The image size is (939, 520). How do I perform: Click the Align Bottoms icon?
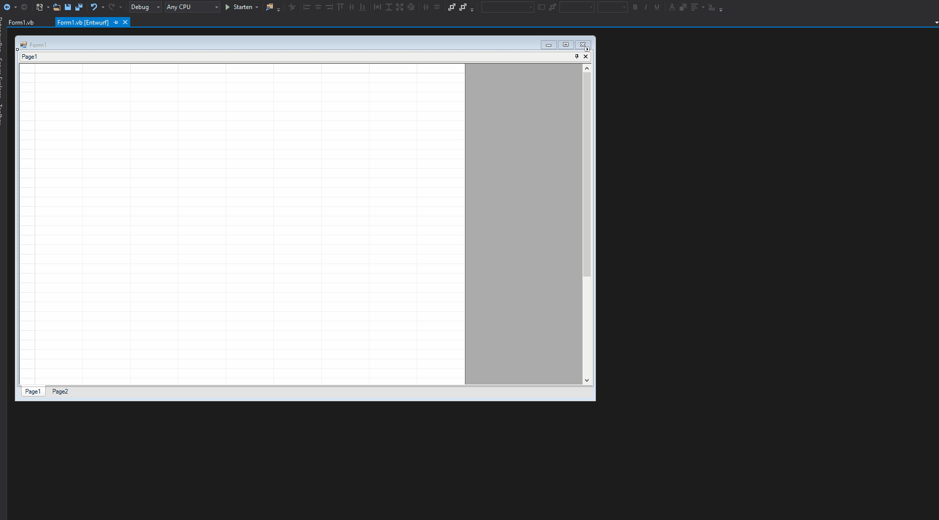pyautogui.click(x=362, y=7)
